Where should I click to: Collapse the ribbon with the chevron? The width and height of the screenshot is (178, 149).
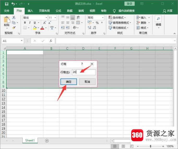tap(175, 33)
